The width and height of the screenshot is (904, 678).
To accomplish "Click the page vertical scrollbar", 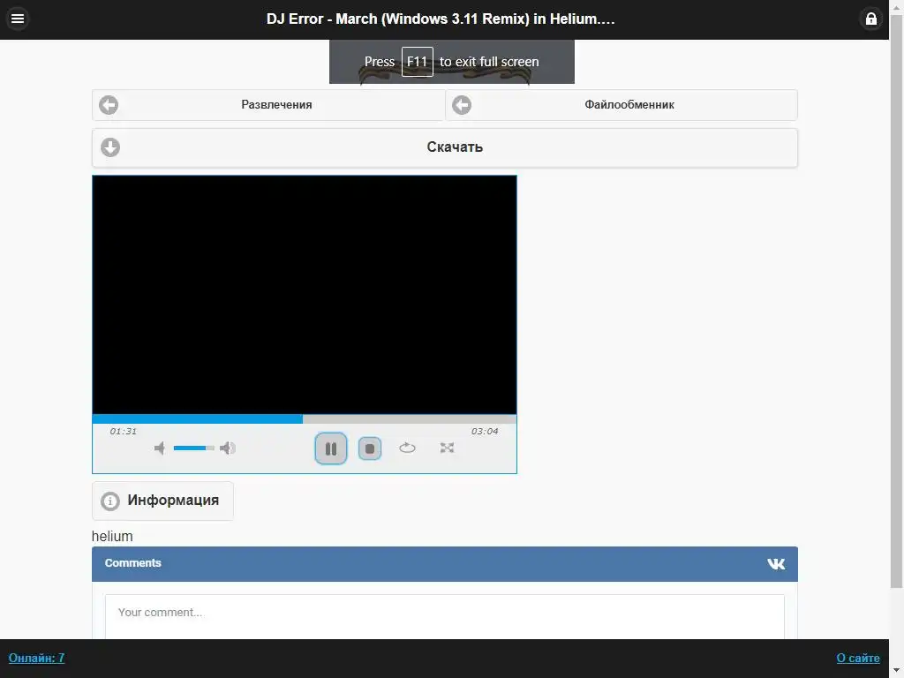I will [897, 300].
